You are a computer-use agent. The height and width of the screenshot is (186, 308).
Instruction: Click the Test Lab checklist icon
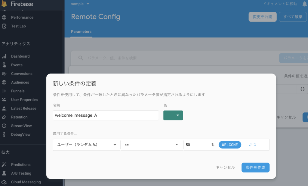click(4, 26)
